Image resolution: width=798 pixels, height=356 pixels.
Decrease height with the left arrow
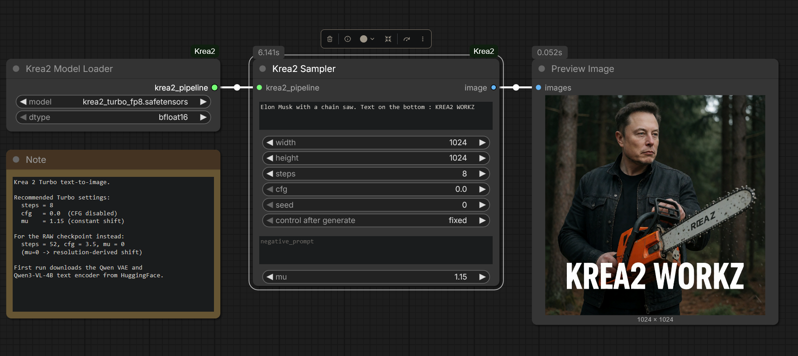click(x=270, y=158)
